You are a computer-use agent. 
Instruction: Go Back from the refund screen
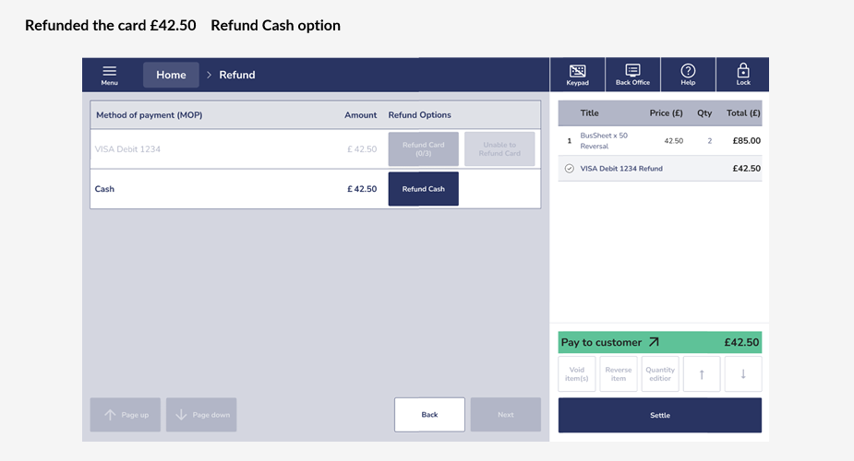[429, 414]
